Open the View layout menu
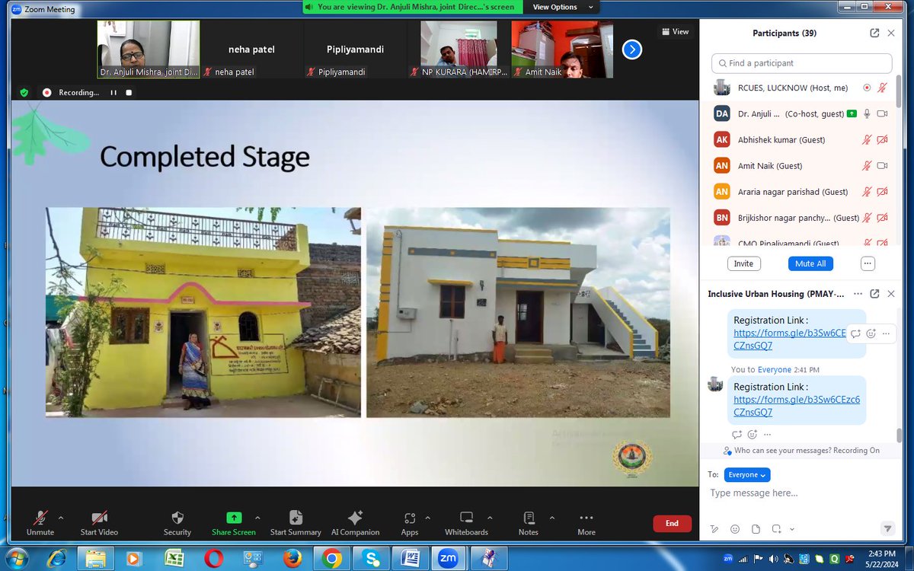 pyautogui.click(x=676, y=31)
